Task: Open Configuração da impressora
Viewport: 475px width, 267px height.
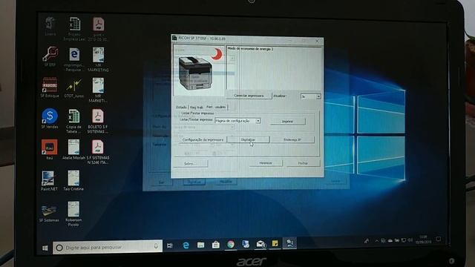Action: tap(203, 140)
